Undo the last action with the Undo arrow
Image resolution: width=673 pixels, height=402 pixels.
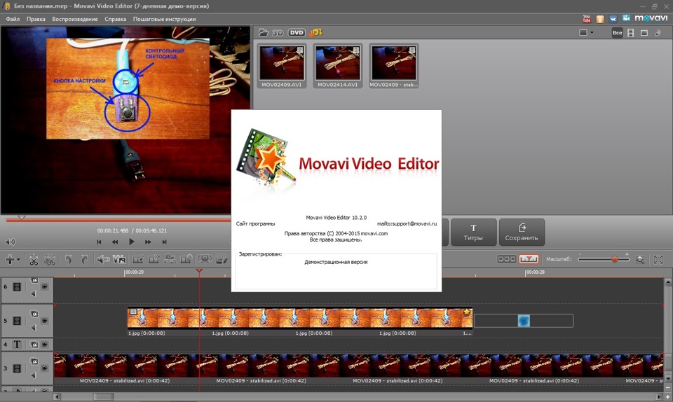tap(68, 259)
